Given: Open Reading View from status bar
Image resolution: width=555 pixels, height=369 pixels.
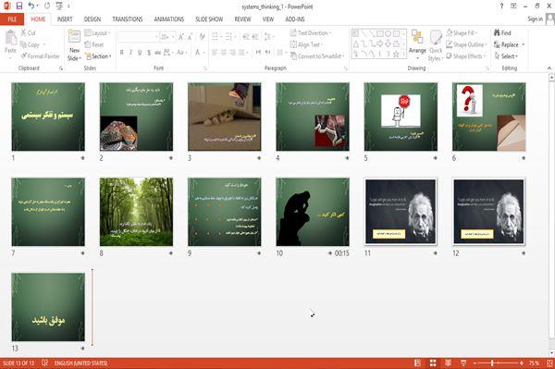Looking at the screenshot, I should point(448,363).
